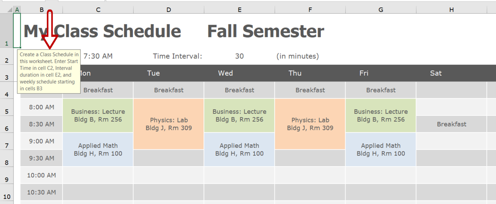Select column header B
The width and height of the screenshot is (496, 204).
(x=41, y=9)
